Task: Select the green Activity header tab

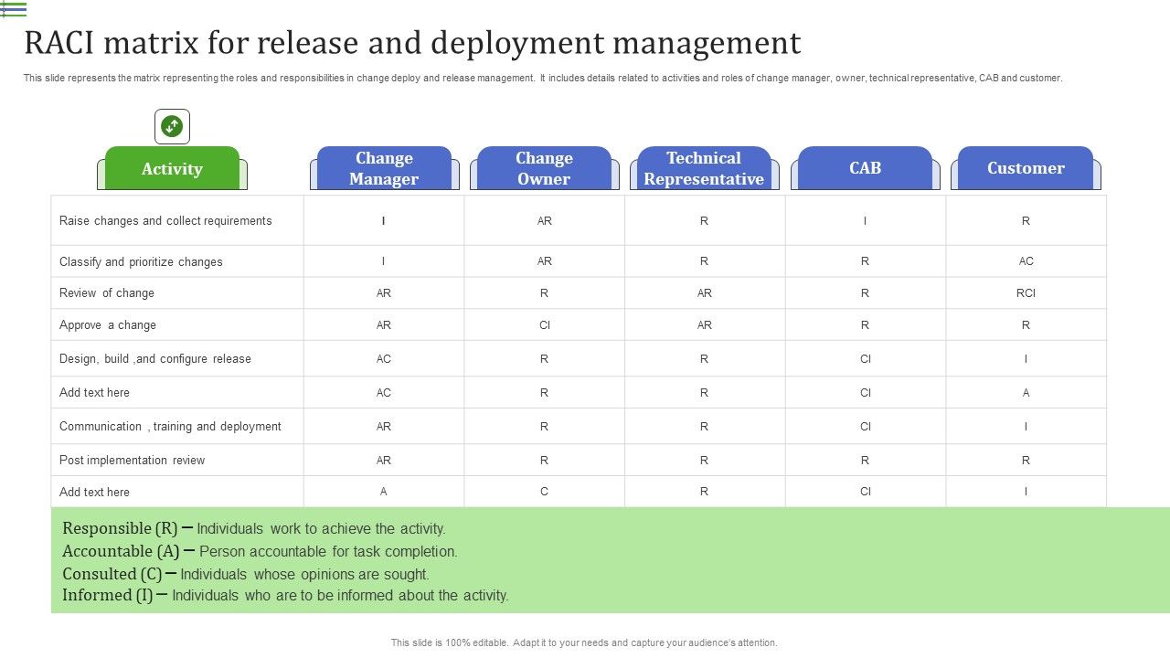Action: (x=172, y=168)
